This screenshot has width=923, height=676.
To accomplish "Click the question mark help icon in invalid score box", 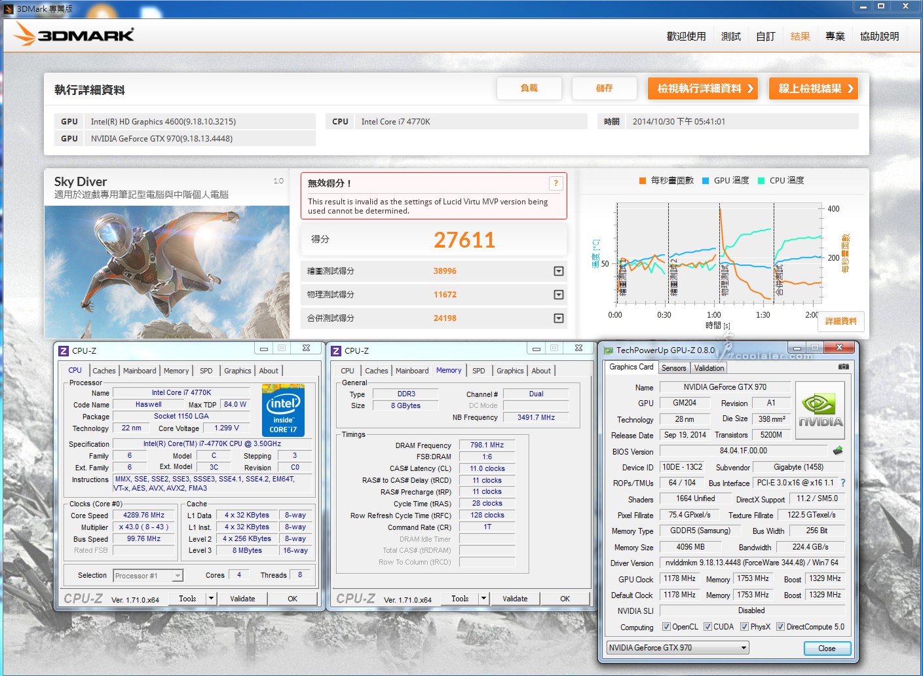I will pyautogui.click(x=556, y=183).
